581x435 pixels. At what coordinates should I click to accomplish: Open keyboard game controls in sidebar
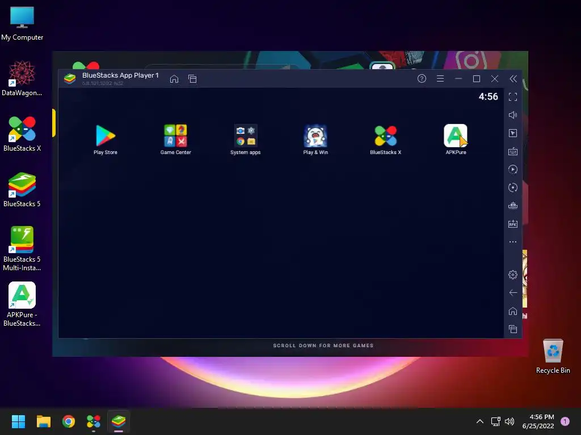pos(513,151)
